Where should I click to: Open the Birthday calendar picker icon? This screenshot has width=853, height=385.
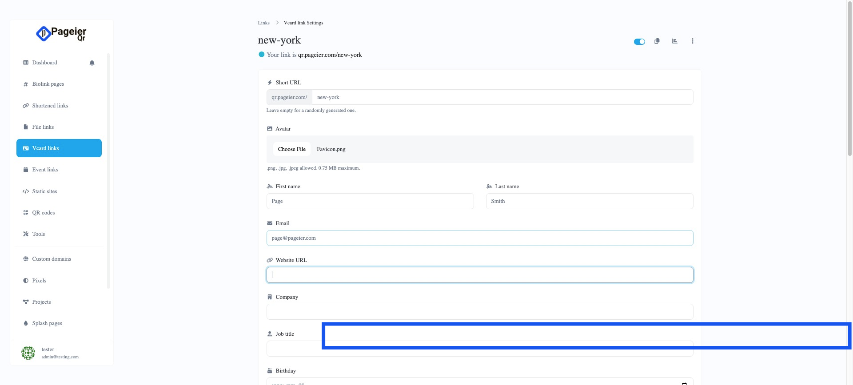[x=684, y=383]
